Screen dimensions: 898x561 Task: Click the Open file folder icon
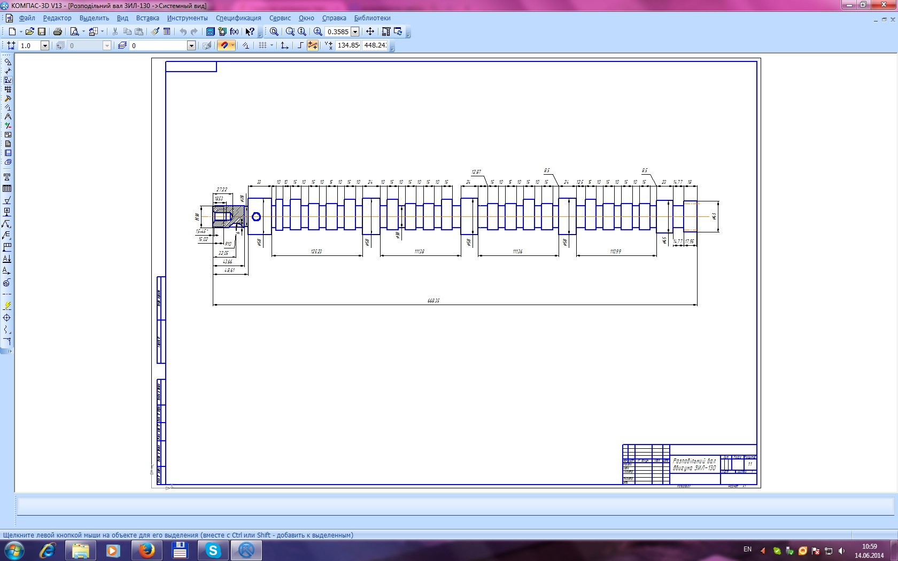point(30,32)
